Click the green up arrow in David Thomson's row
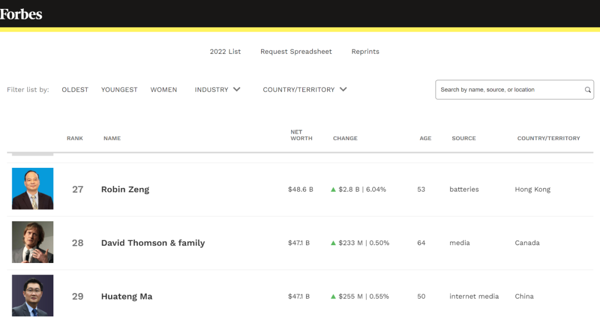This screenshot has width=600, height=323. [333, 243]
